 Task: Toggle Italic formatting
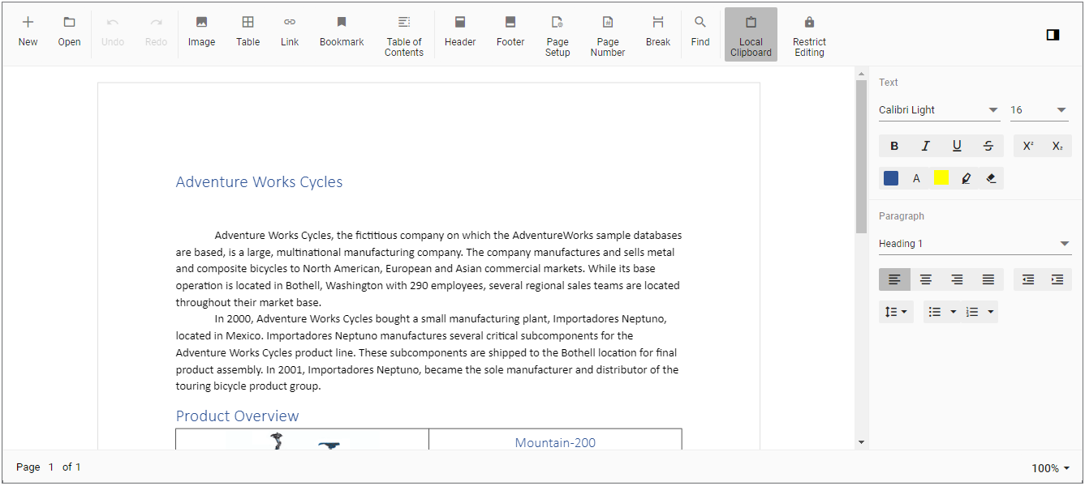click(x=925, y=146)
